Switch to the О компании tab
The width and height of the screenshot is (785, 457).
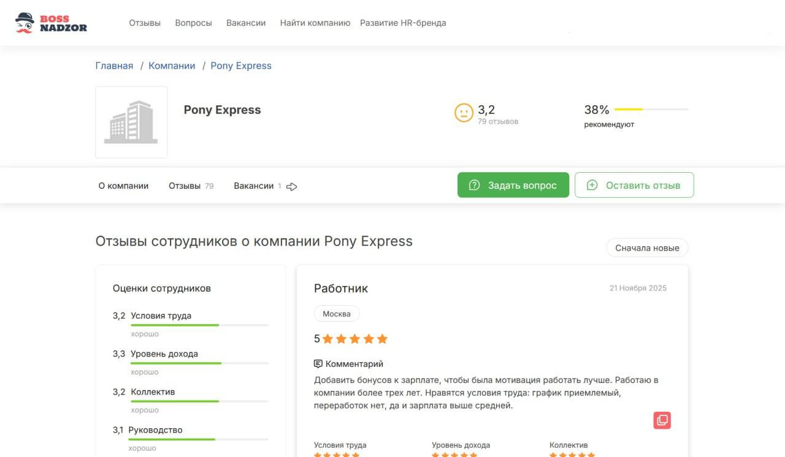[x=123, y=186]
